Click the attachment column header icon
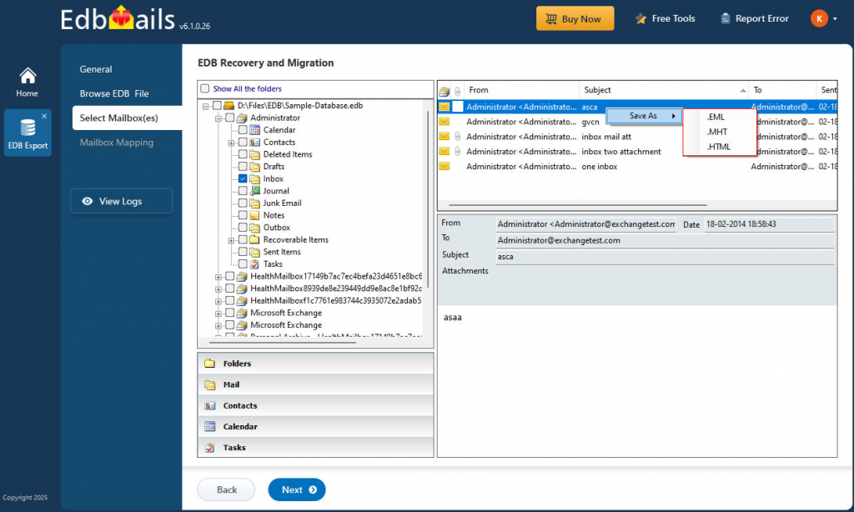This screenshot has width=854, height=512. [x=458, y=91]
